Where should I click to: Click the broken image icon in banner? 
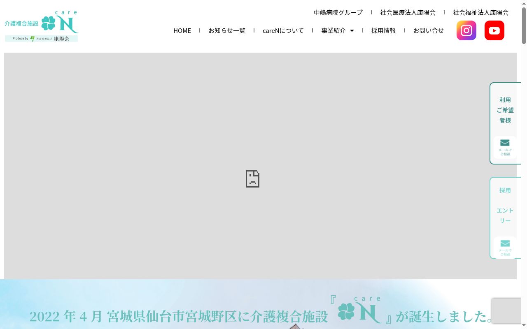pyautogui.click(x=252, y=179)
